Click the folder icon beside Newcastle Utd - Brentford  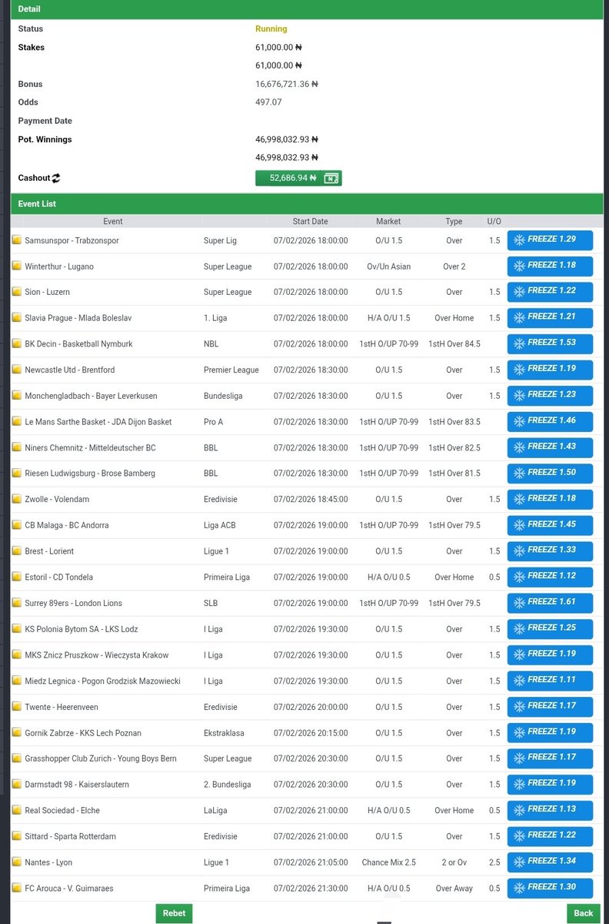17,370
